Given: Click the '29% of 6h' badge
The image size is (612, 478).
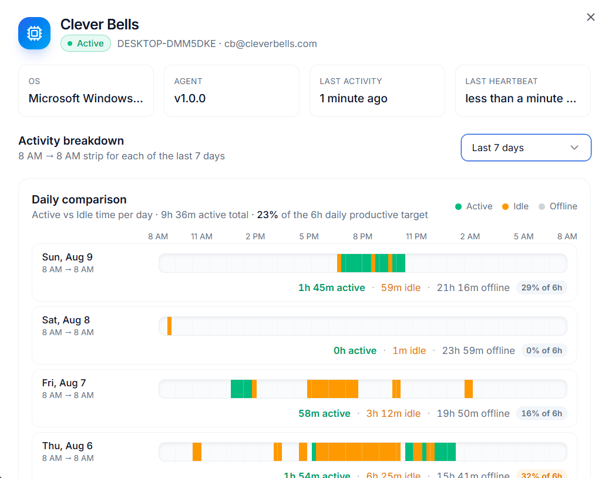Looking at the screenshot, I should pyautogui.click(x=542, y=288).
